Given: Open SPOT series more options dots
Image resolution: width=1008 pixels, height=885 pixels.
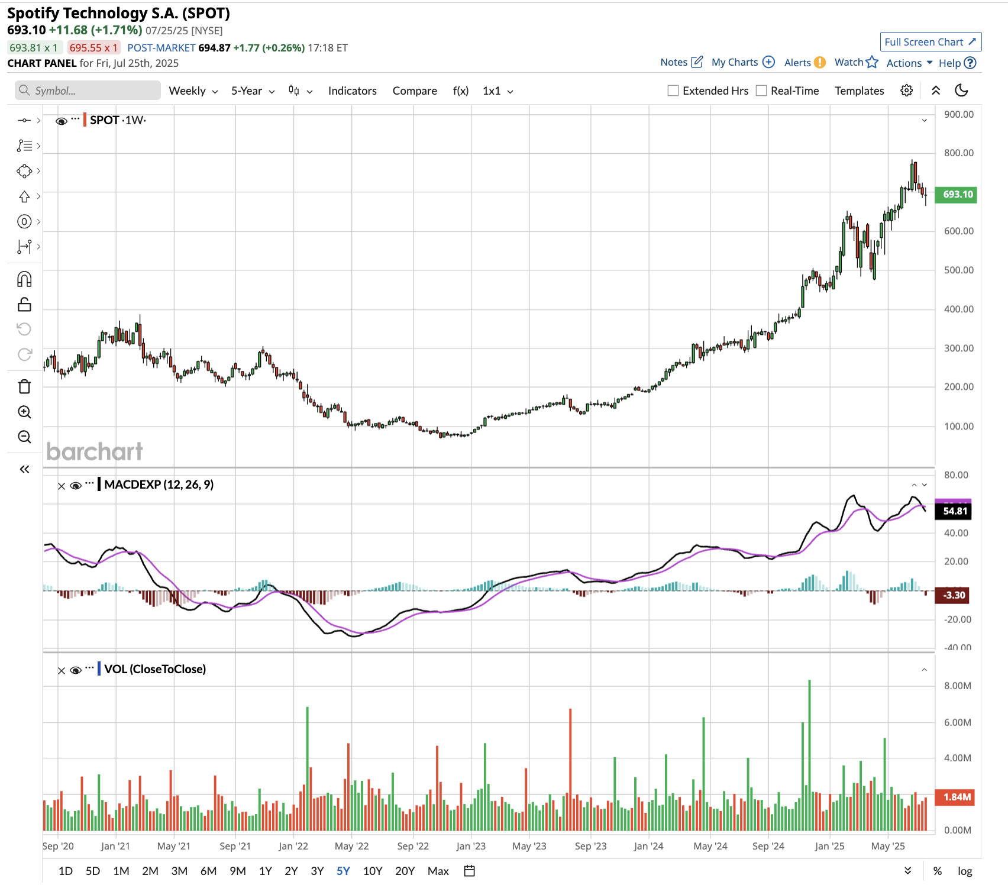Looking at the screenshot, I should (75, 119).
